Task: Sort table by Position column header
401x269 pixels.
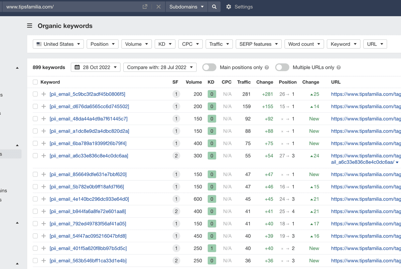Action: (x=288, y=82)
